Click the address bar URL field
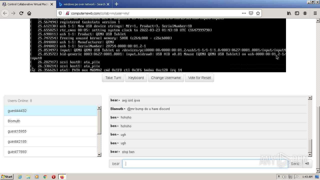 (x=155, y=13)
